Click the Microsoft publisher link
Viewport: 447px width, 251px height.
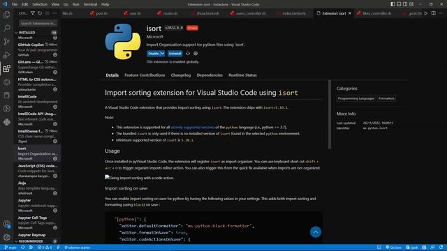[x=155, y=37]
